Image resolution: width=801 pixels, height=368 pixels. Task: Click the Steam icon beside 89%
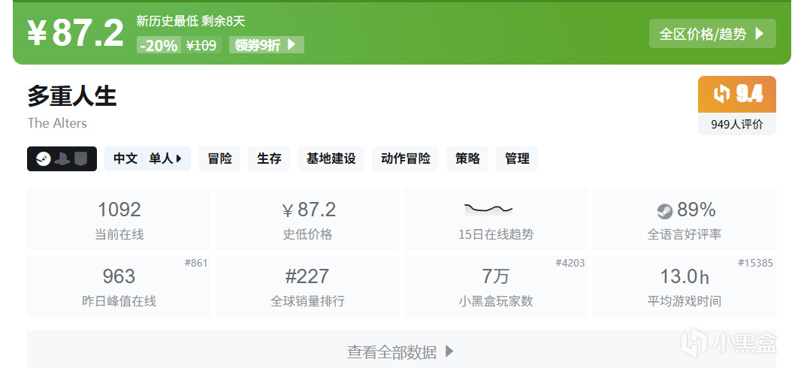click(x=664, y=211)
